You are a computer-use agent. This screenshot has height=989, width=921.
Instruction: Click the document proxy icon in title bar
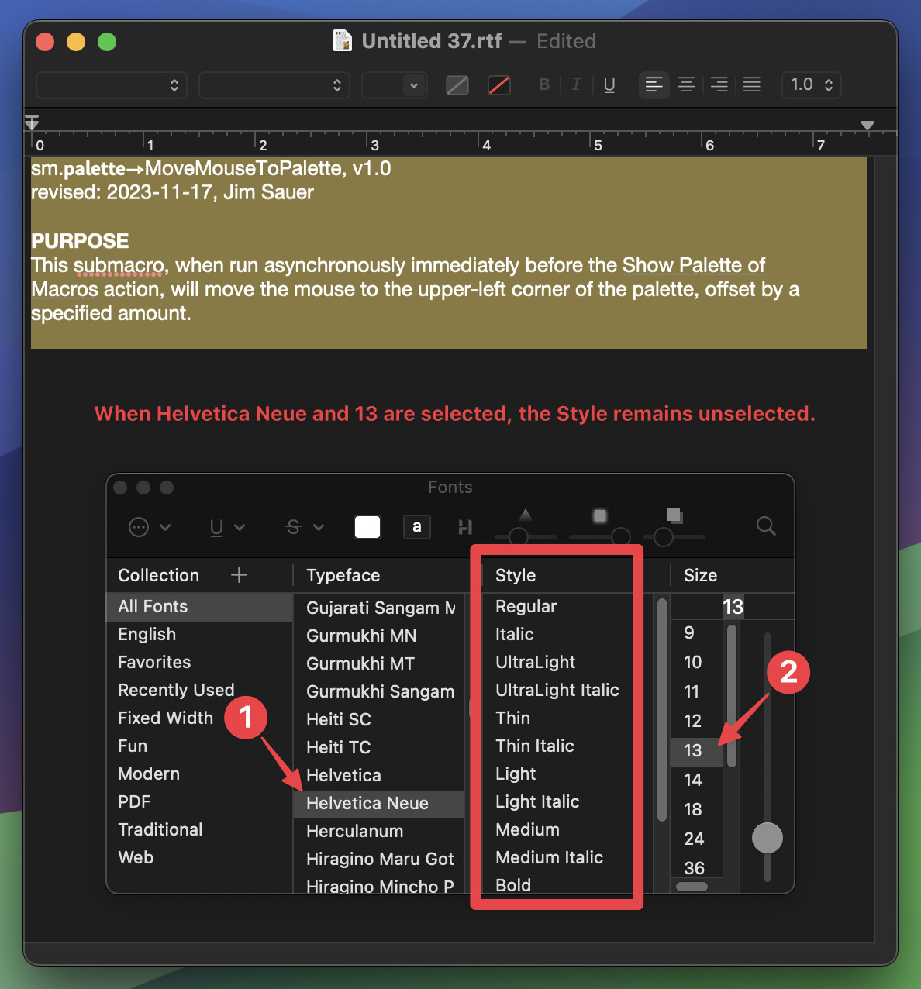point(342,40)
